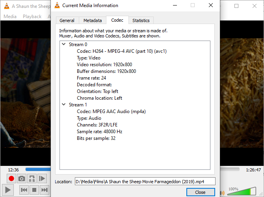Collapse the Stream 1 tree node
The height and width of the screenshot is (197, 264).
pyautogui.click(x=64, y=104)
